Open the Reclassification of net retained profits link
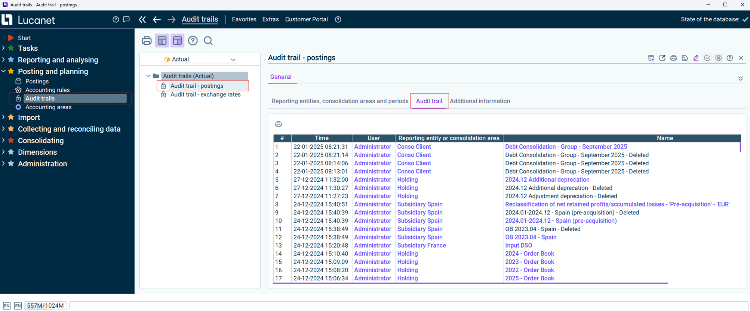 pos(617,204)
